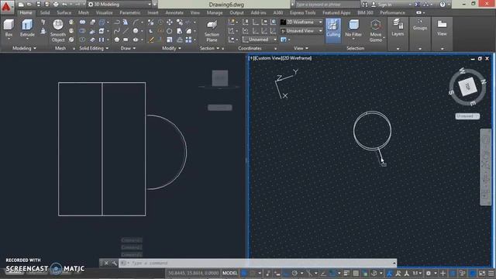Switch to the Home ribbon tab
496x279 pixels.
pyautogui.click(x=26, y=12)
